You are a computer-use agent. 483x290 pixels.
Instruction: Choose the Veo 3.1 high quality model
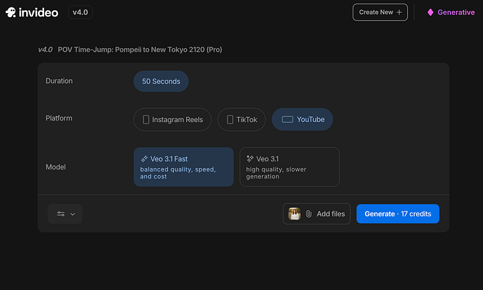289,167
